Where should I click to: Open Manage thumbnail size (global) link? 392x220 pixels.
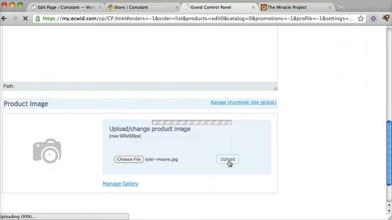point(243,102)
